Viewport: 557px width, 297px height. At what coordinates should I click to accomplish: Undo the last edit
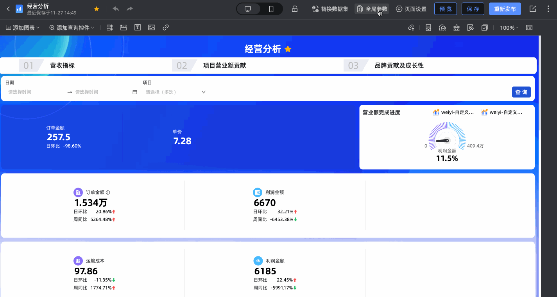(116, 9)
